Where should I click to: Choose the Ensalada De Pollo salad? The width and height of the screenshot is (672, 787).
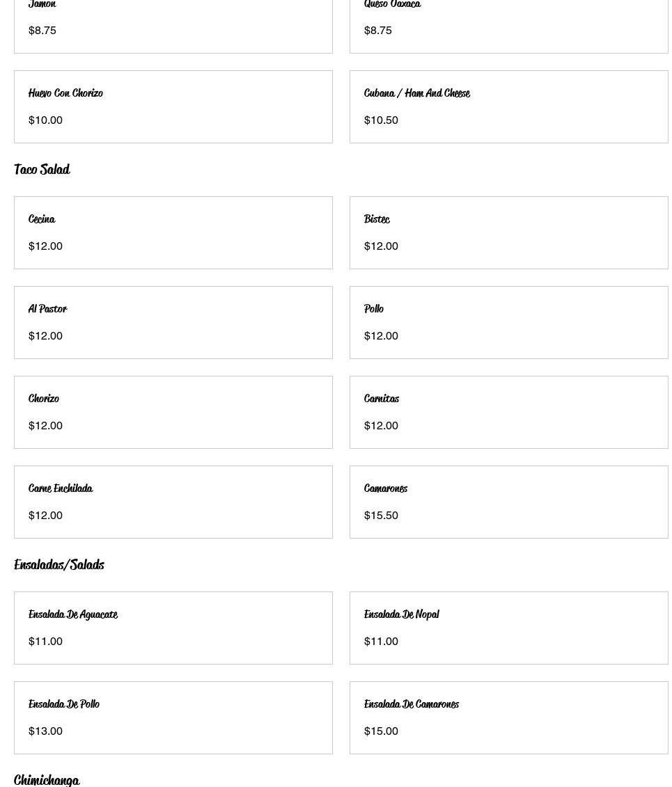[173, 717]
